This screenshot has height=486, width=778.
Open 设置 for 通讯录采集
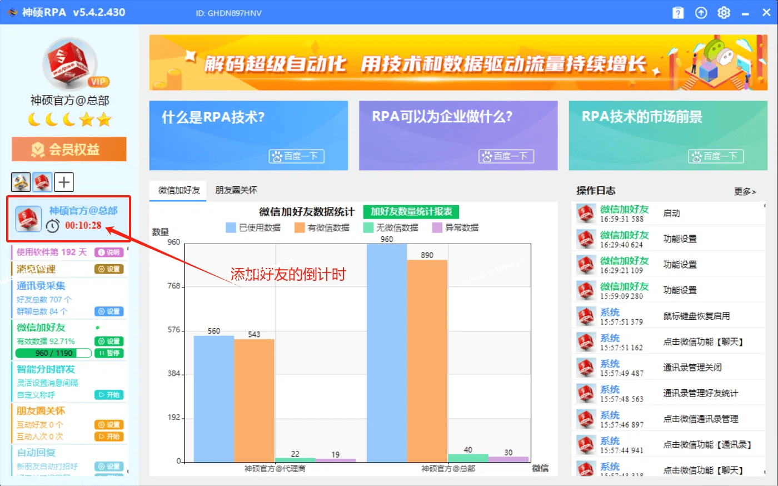tap(109, 311)
